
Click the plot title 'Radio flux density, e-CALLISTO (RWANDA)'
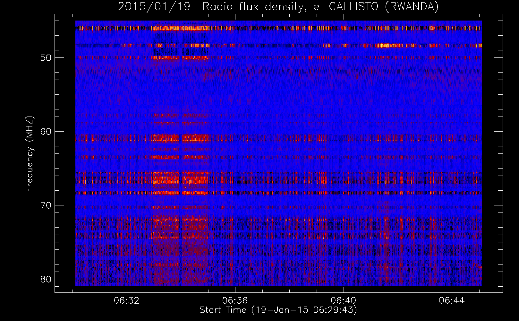coord(320,7)
